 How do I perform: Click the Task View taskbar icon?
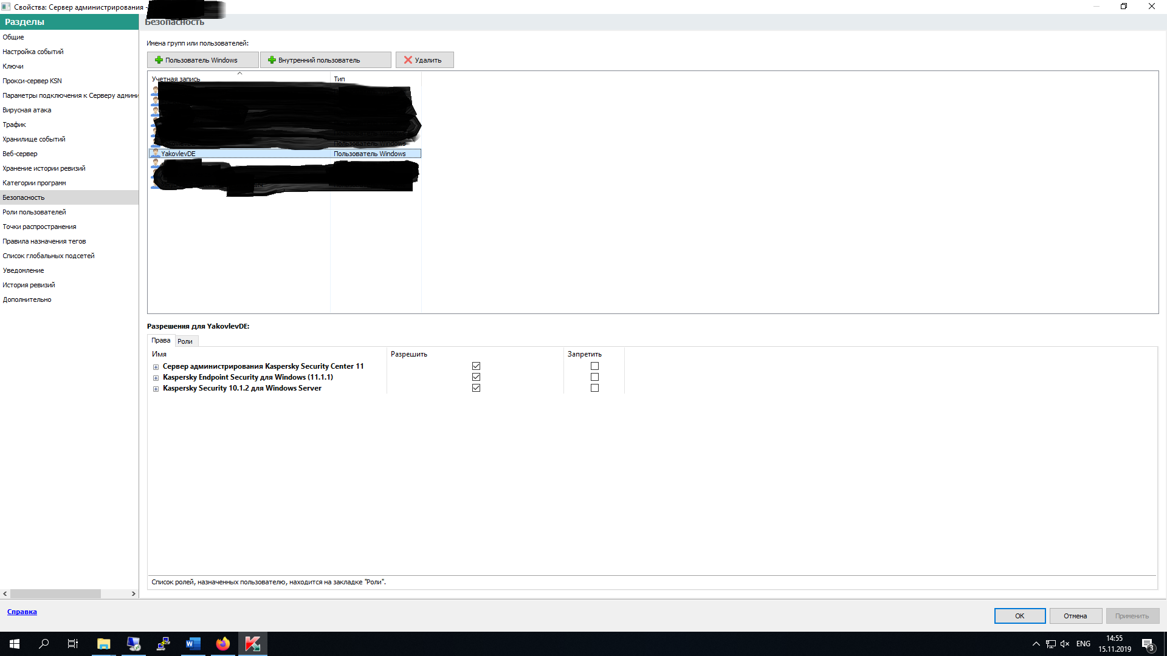pyautogui.click(x=73, y=644)
